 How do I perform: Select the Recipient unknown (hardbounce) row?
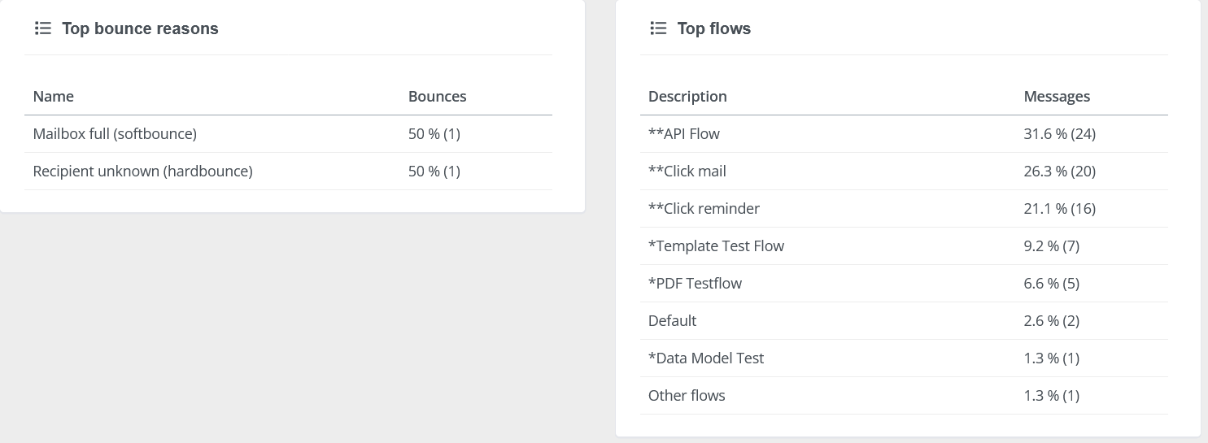(x=142, y=171)
